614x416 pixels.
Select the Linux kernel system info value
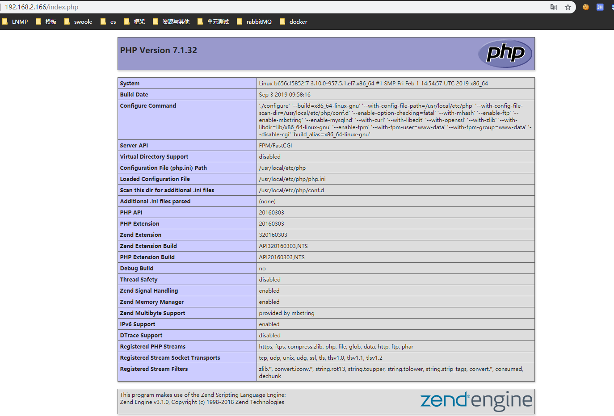(373, 84)
